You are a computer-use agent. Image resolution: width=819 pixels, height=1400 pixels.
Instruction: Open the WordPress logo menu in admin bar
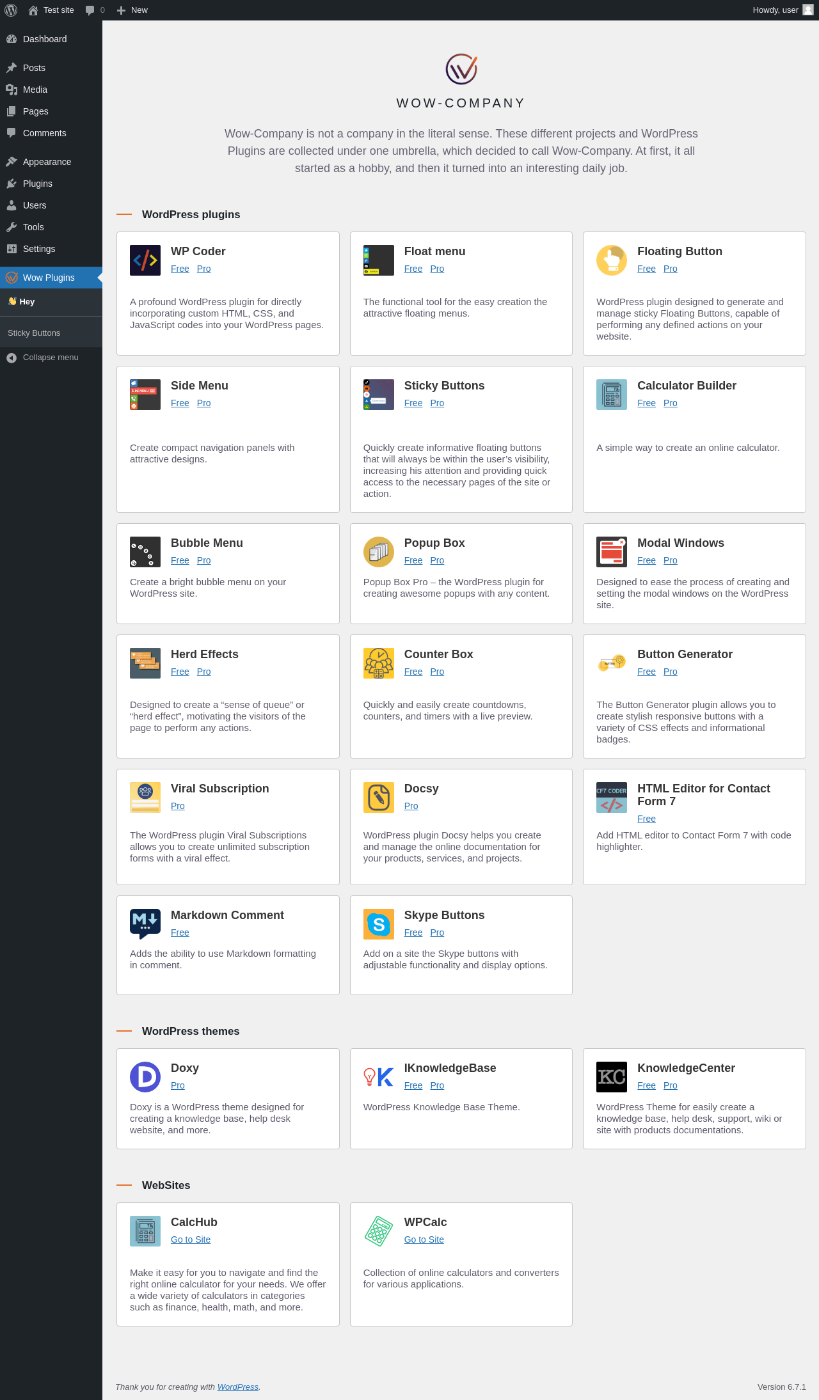[x=11, y=10]
